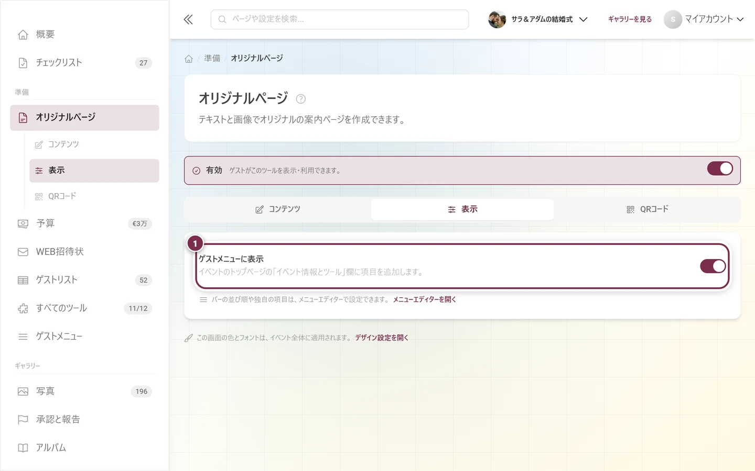Click 準備 in the breadcrumb
Screen dimensions: 755x471
pos(212,59)
